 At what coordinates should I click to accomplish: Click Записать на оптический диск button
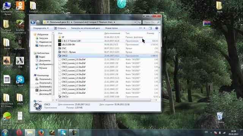pyautogui.click(x=85, y=28)
